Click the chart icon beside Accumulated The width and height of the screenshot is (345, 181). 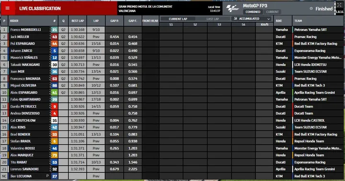pos(235,19)
